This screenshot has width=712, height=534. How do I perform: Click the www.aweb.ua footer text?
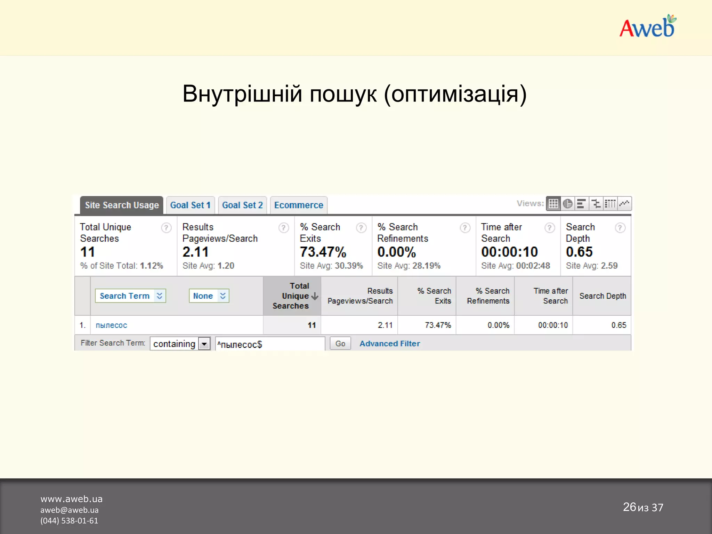pyautogui.click(x=72, y=499)
